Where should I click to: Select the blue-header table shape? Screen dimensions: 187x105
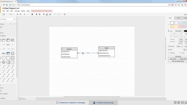point(8,53)
